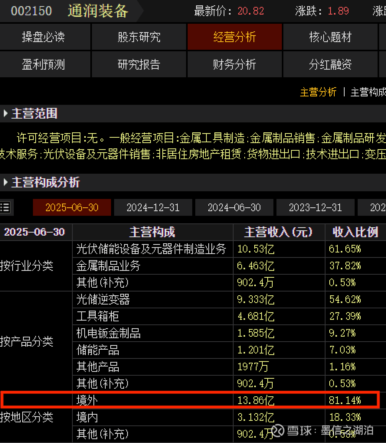
Task: Open the 财务分析 tab
Action: [x=235, y=64]
